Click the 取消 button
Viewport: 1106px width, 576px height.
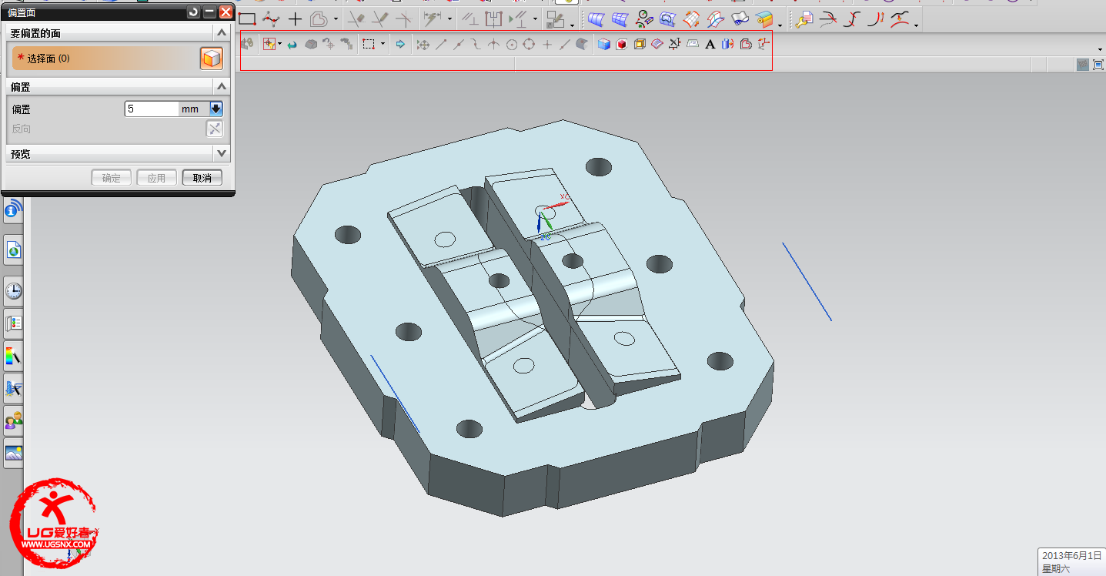(x=202, y=178)
